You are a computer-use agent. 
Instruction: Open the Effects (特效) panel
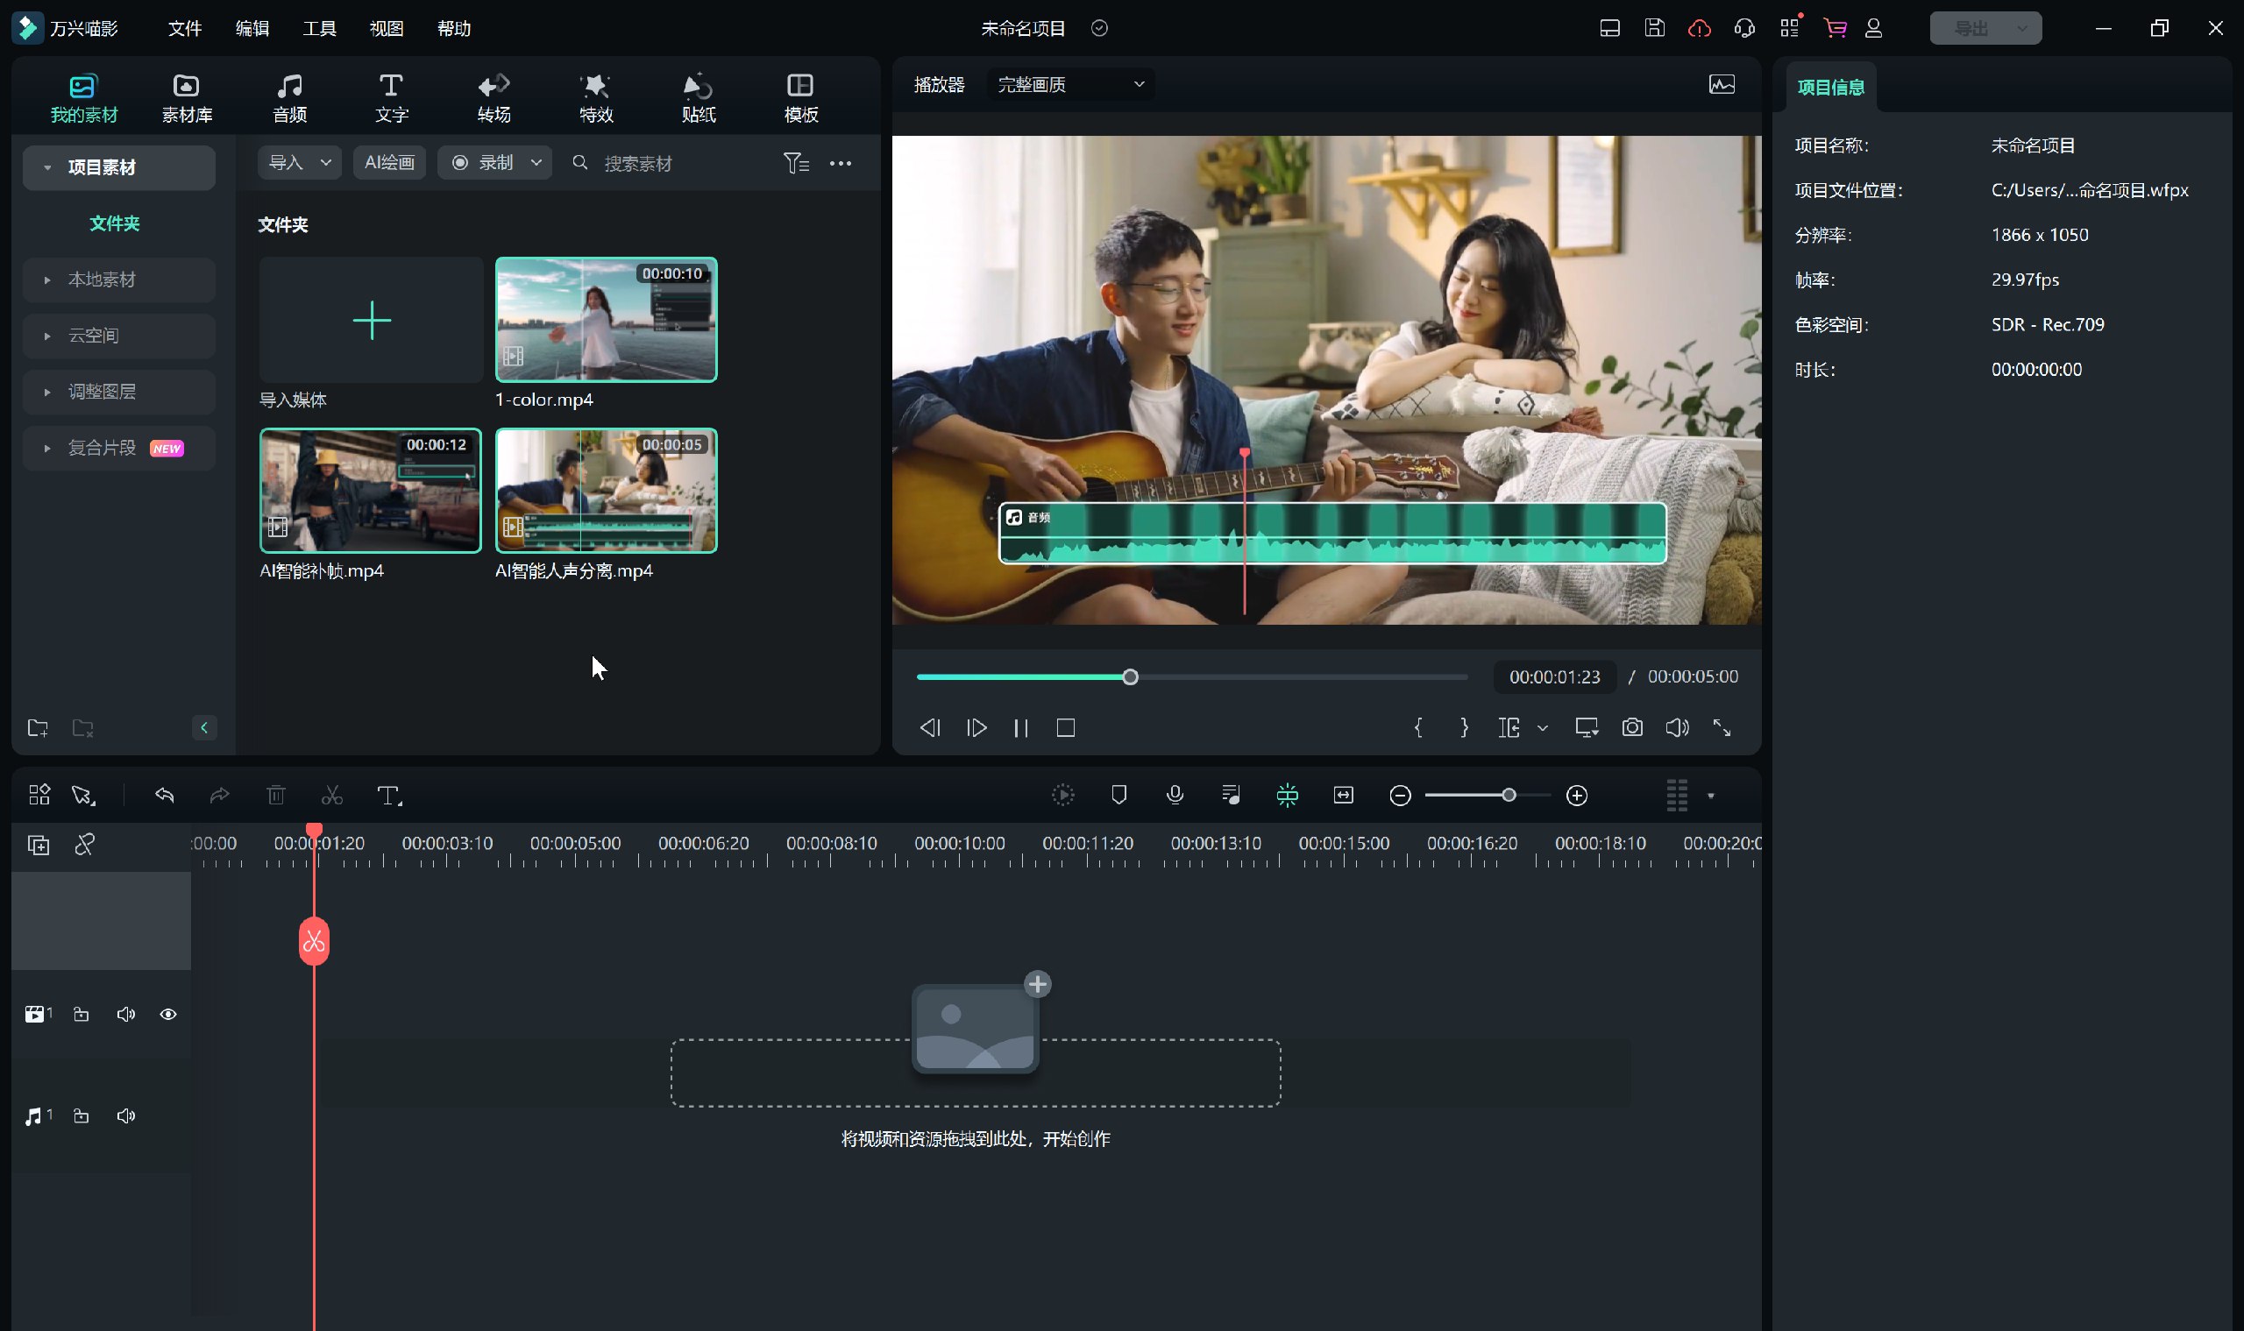pyautogui.click(x=596, y=97)
